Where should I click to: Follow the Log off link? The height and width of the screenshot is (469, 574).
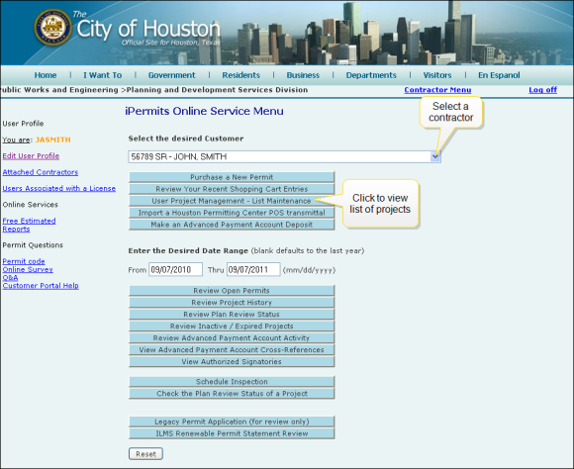pyautogui.click(x=542, y=90)
